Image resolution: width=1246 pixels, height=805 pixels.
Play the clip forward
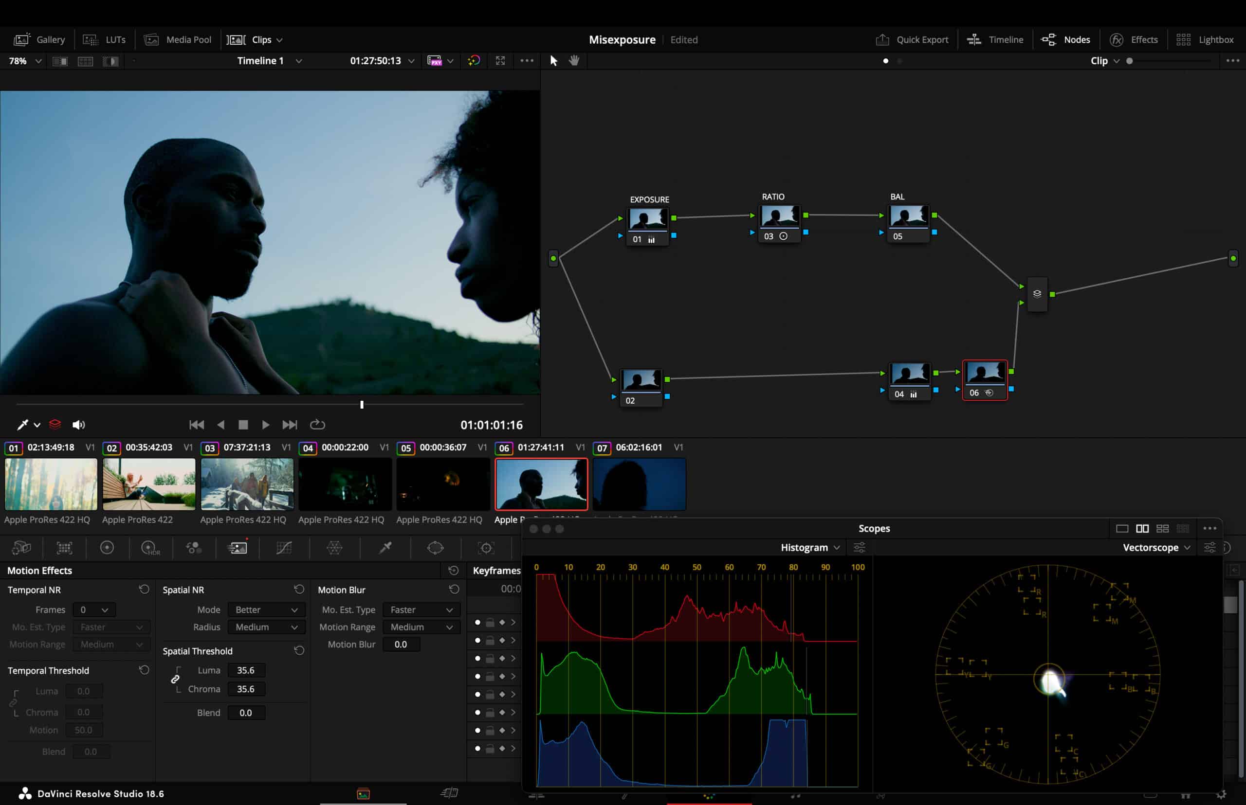pos(266,425)
